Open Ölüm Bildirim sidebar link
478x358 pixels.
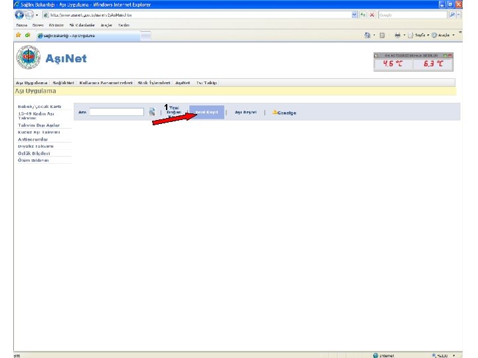33,160
